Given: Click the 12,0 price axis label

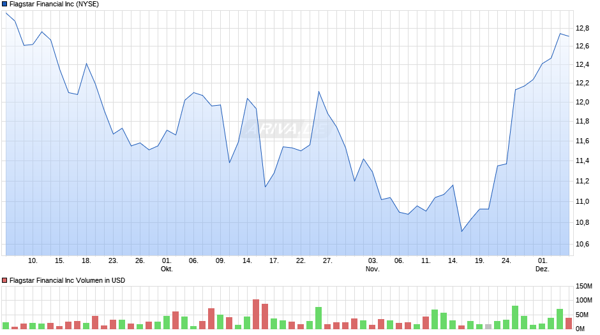Looking at the screenshot, I should (x=582, y=102).
